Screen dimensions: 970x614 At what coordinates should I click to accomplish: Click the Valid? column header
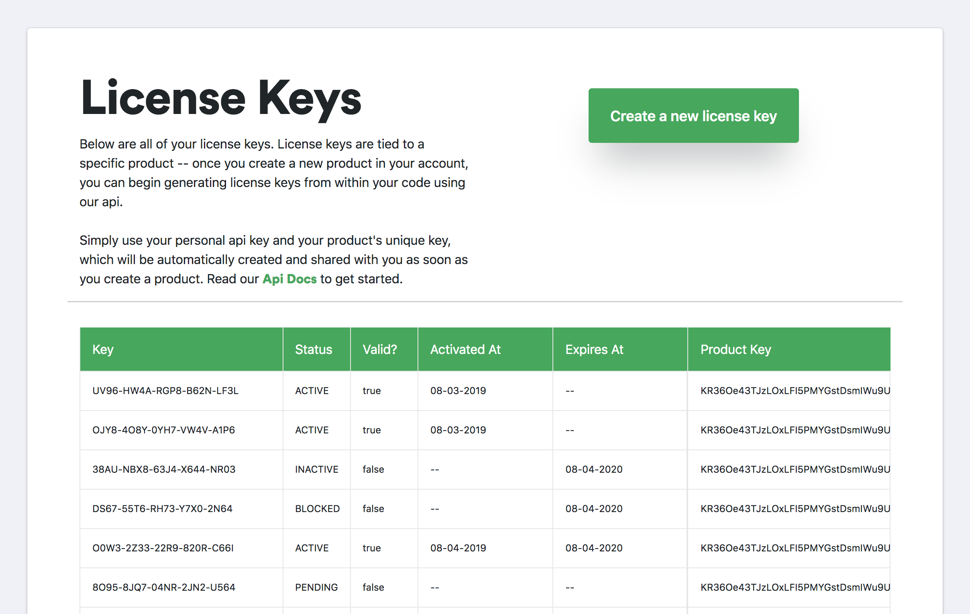[x=379, y=349]
